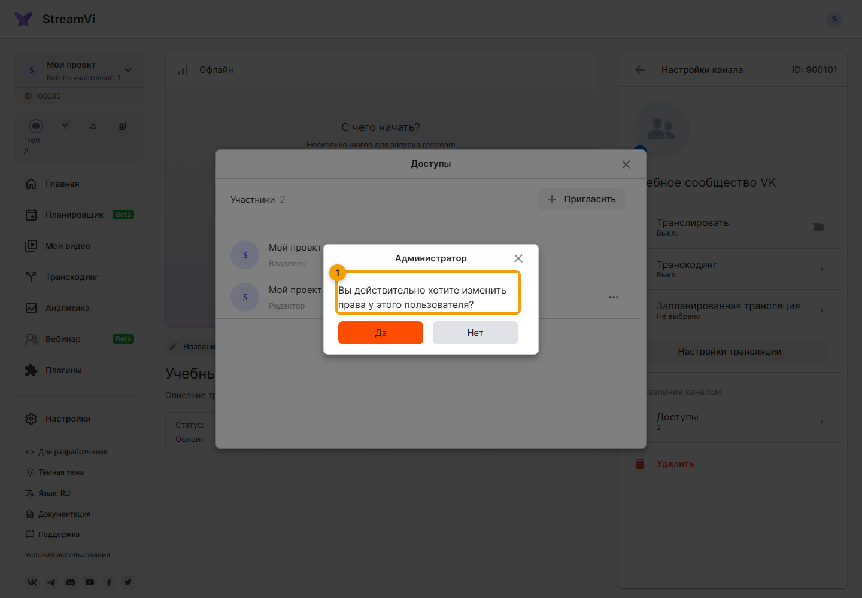This screenshot has width=862, height=598.
Task: Click the restream broadcast icon in sidebar
Action: pyautogui.click(x=36, y=126)
